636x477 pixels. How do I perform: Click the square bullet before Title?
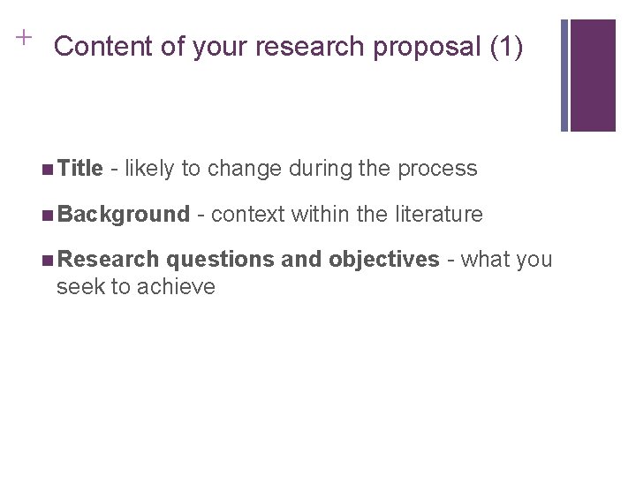tap(48, 170)
